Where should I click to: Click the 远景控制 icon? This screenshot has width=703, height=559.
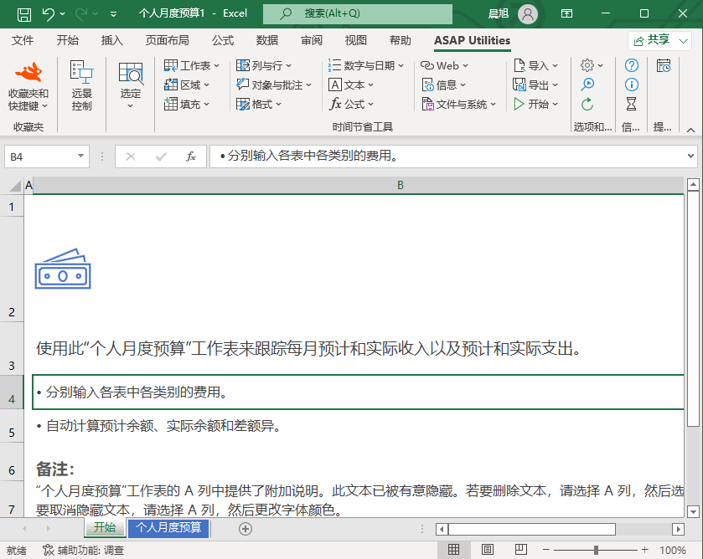point(81,86)
